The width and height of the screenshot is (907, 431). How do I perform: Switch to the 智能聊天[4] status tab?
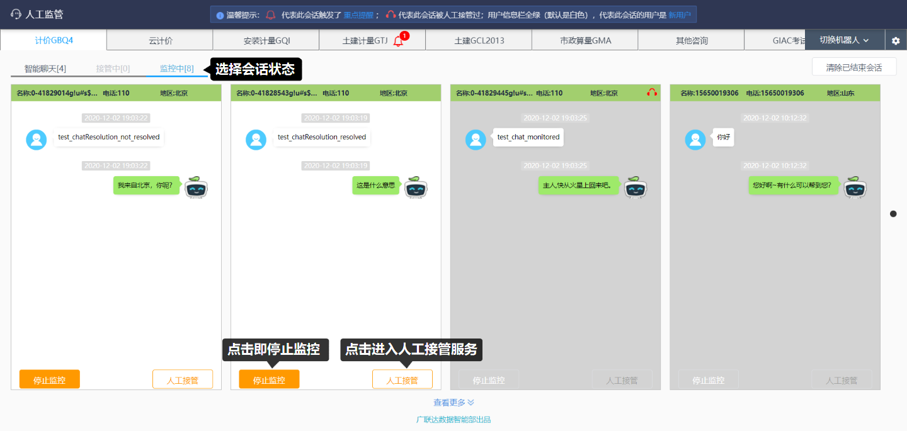point(45,69)
